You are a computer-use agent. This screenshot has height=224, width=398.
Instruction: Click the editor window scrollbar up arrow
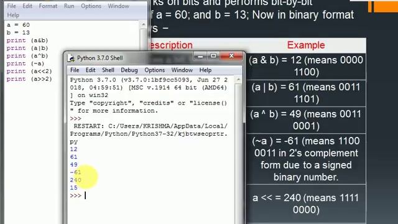click(144, 25)
